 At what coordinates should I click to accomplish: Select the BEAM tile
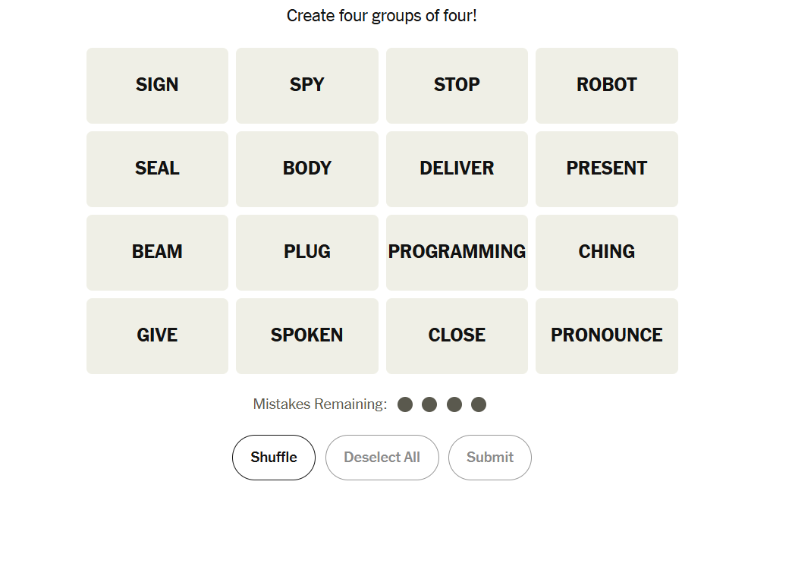point(157,252)
